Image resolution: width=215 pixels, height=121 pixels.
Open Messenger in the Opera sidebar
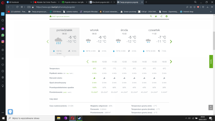coord(3,29)
